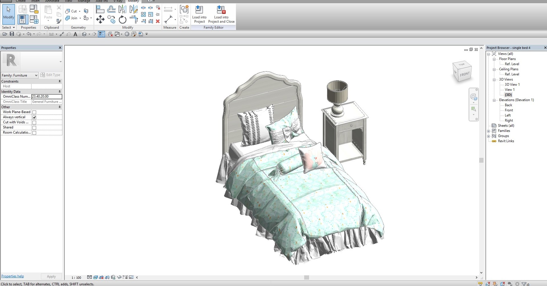Click Load into Project and Close
This screenshot has height=286, width=547.
click(221, 14)
